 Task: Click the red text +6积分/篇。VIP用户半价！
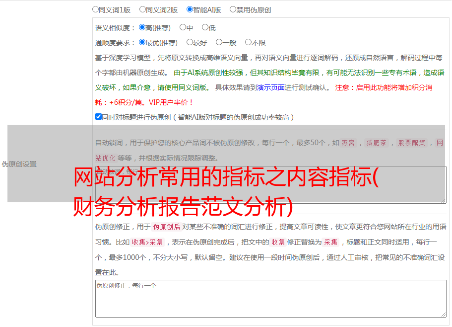tap(151, 102)
